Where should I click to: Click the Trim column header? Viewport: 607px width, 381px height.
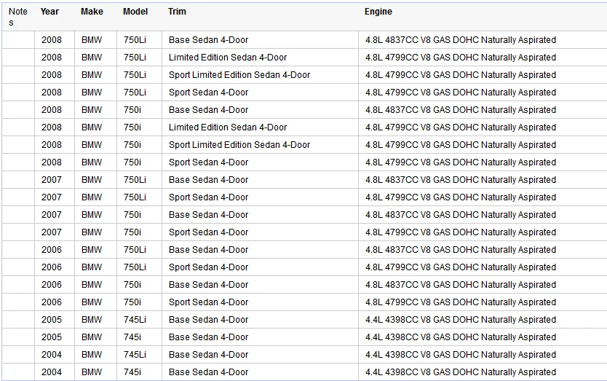(x=177, y=12)
